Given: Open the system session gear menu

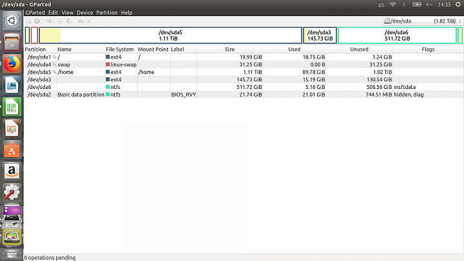Looking at the screenshot, I should 458,5.
